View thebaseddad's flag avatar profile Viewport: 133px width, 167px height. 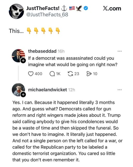tap(18, 56)
